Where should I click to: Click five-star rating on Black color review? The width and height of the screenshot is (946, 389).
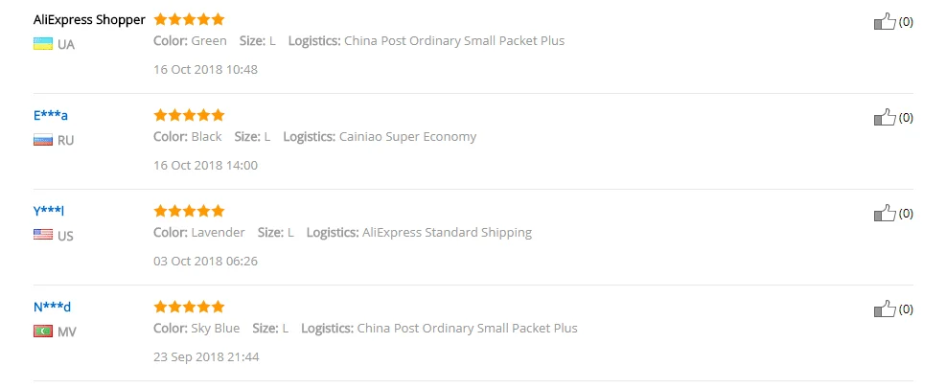coord(189,115)
